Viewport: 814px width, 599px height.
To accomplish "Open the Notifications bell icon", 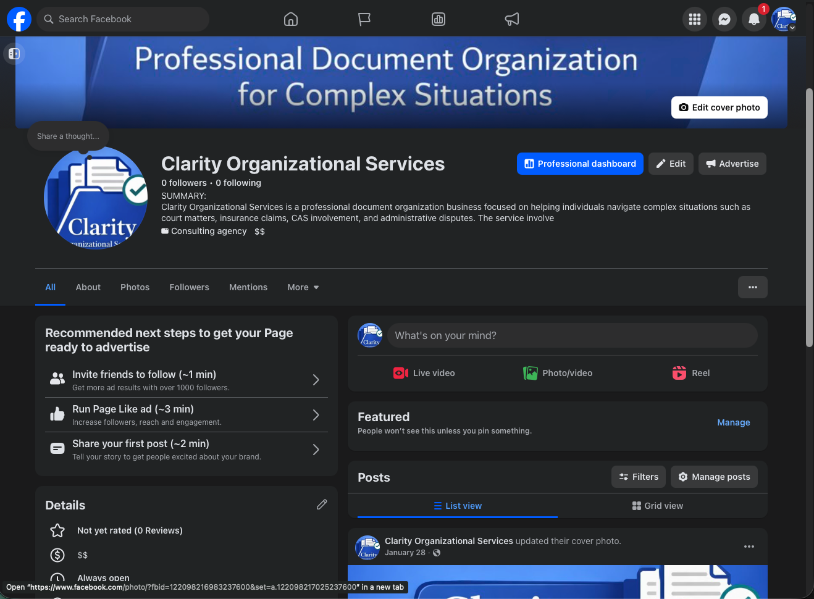I will 753,19.
